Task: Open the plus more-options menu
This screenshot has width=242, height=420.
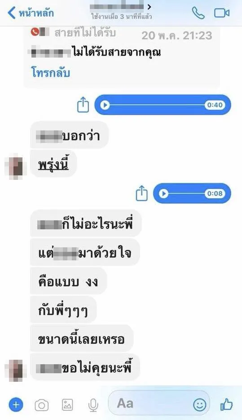Action: click(x=16, y=404)
